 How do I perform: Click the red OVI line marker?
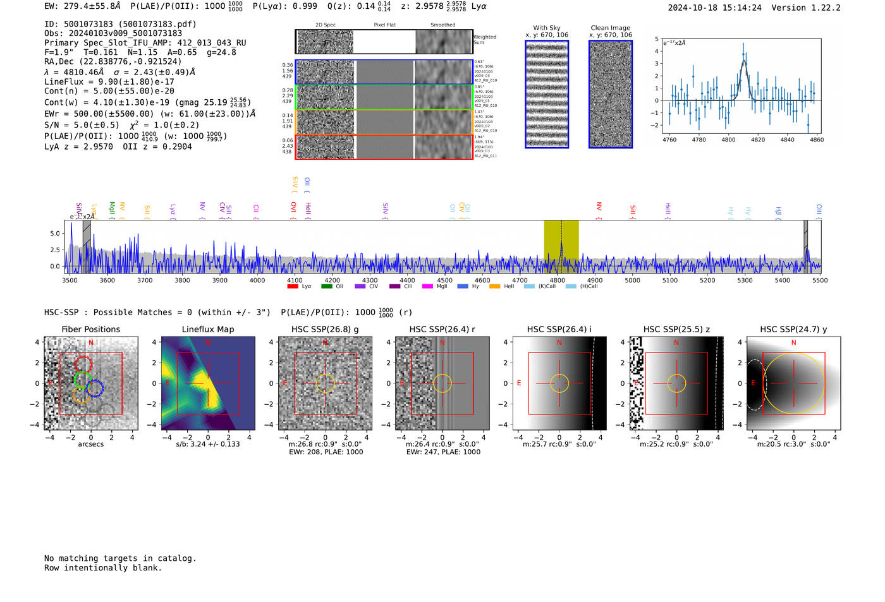(x=293, y=211)
